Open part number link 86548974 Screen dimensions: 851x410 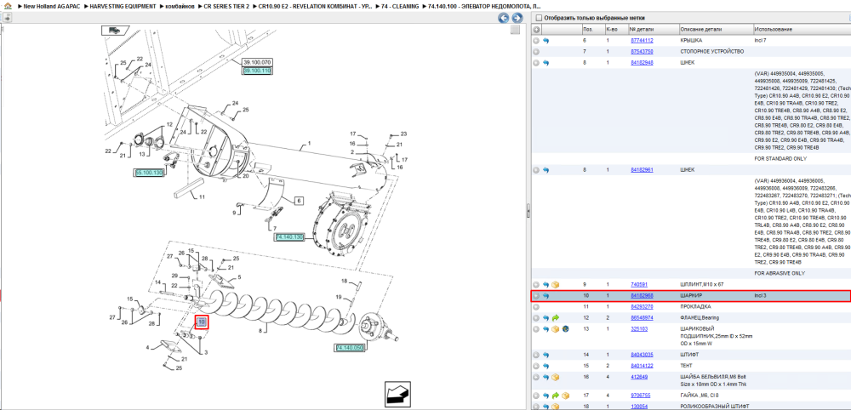pyautogui.click(x=642, y=318)
